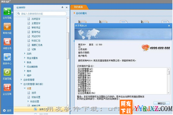Click the document icon beside 初始设置
The height and width of the screenshot is (115, 173).
click(29, 97)
